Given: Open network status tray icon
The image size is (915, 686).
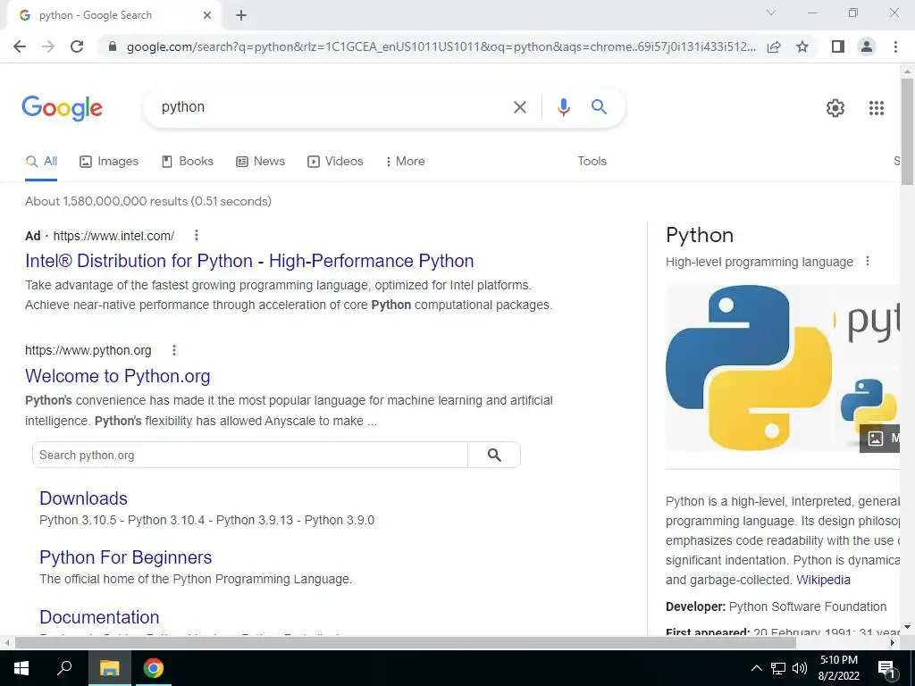Looking at the screenshot, I should pos(778,668).
